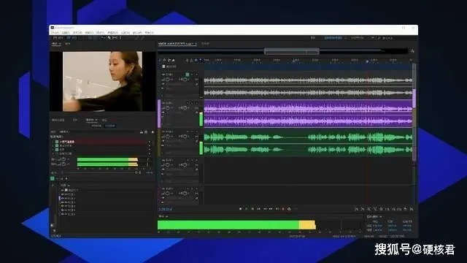Viewport: 467px width, 263px height.
Task: Choose the Edit Audio to Video workspace
Action: (x=333, y=38)
